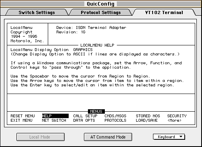Click the GRAPHICS display option value
This screenshot has width=202, height=147.
tap(83, 50)
